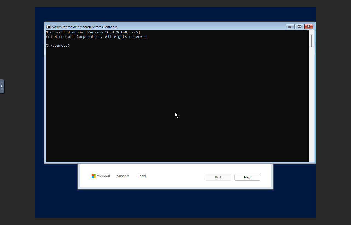Screen dimensions: 351x225
Task: Close the Administrator cmd.exe window
Action: [x=308, y=27]
